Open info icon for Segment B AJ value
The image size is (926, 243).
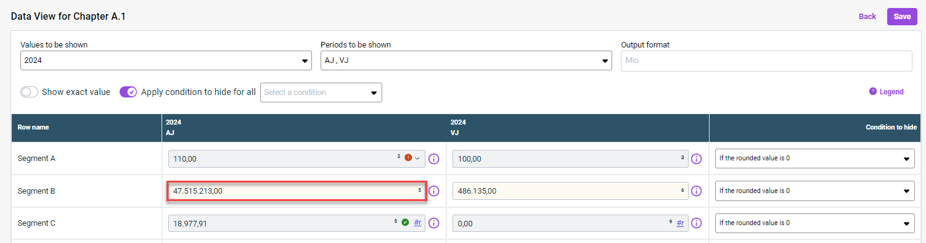click(x=433, y=191)
